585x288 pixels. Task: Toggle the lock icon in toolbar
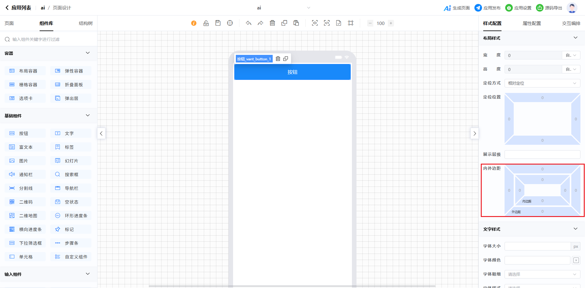tap(206, 23)
